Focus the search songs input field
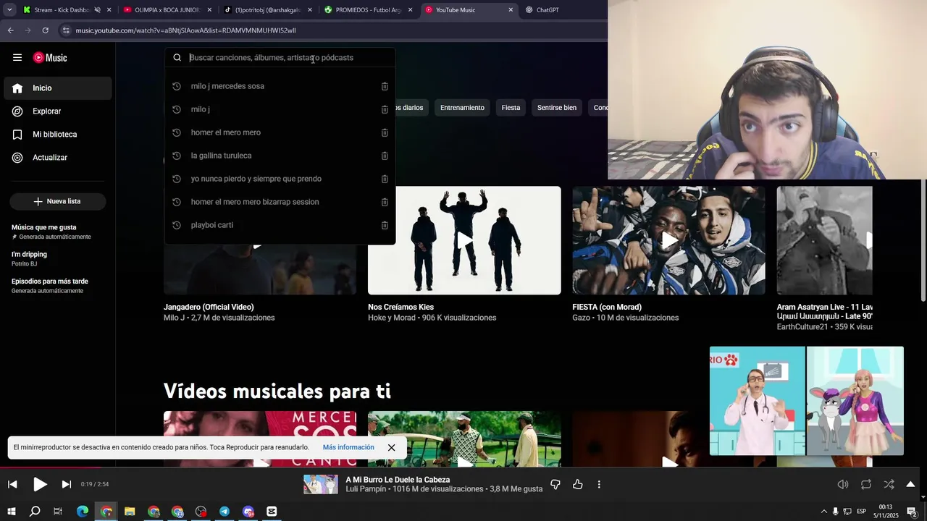The image size is (927, 521). point(290,58)
